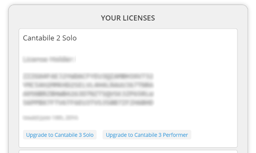
Task: Click the number 3 in the Solo upgrade button
Action: (x=80, y=135)
